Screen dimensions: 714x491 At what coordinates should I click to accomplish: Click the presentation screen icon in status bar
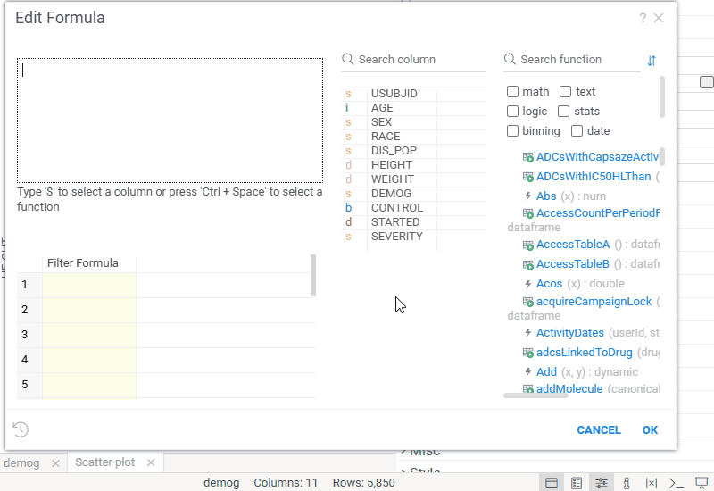point(702,483)
